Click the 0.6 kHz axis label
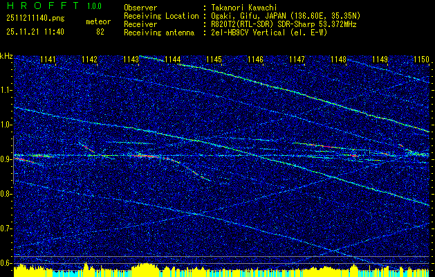The image size is (435, 277). click(x=6, y=263)
